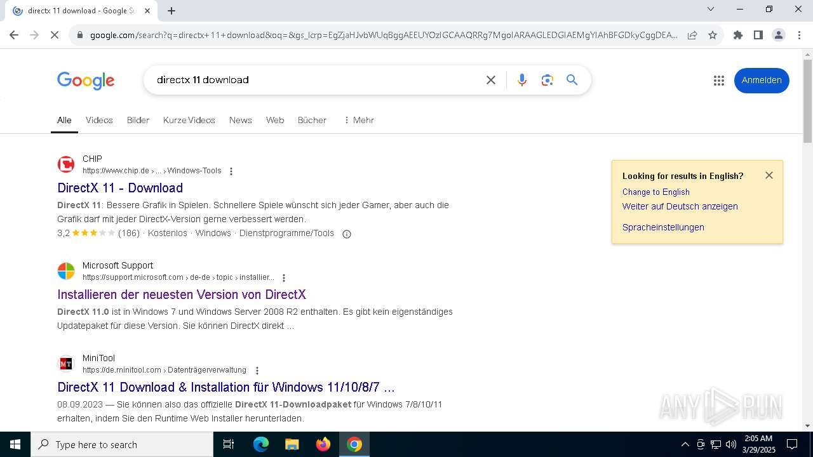Open the network tray icon
The height and width of the screenshot is (457, 813).
(x=716, y=444)
